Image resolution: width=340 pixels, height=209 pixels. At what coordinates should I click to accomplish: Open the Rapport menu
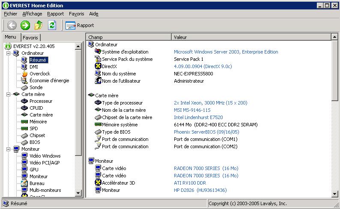pyautogui.click(x=56, y=14)
